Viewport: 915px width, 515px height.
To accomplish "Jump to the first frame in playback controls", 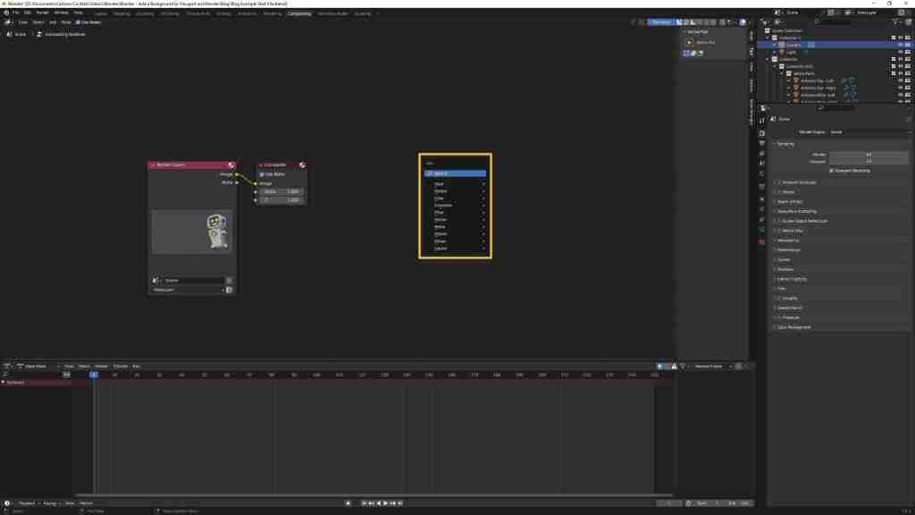I will (364, 503).
